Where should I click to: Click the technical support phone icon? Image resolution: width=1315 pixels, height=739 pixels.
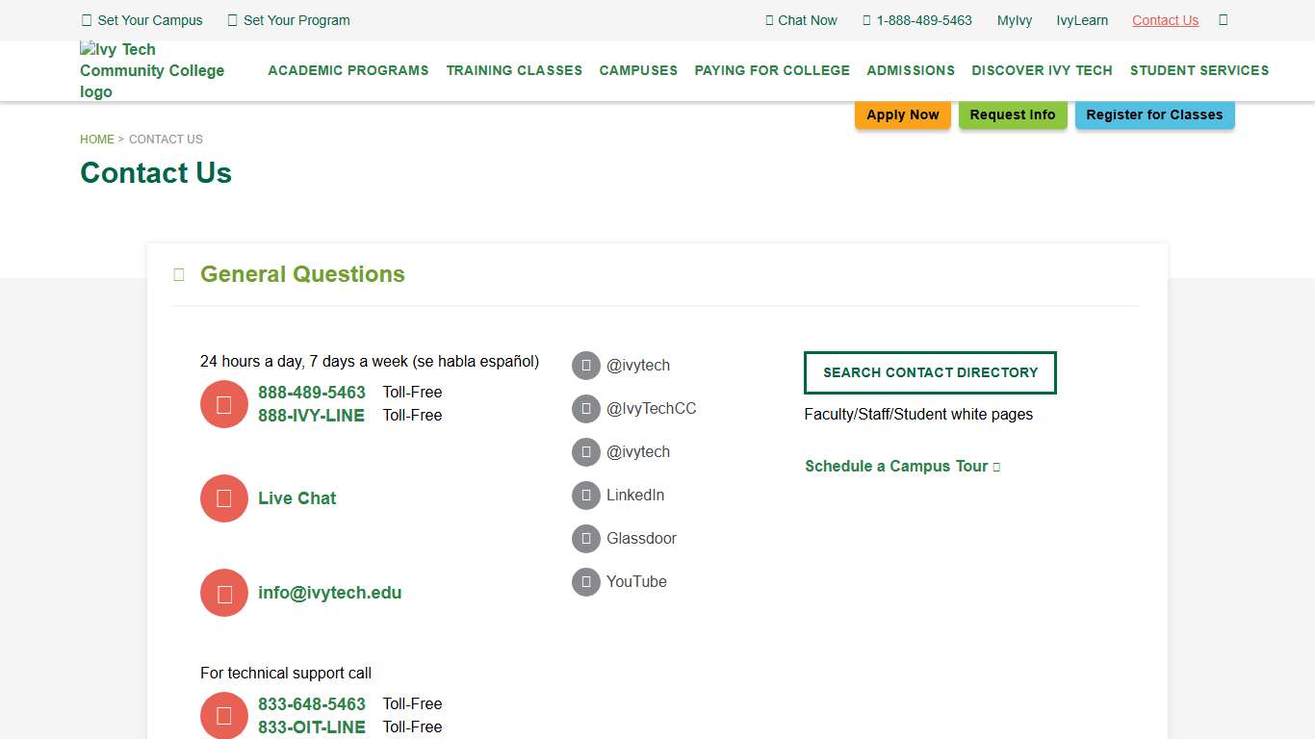223,715
